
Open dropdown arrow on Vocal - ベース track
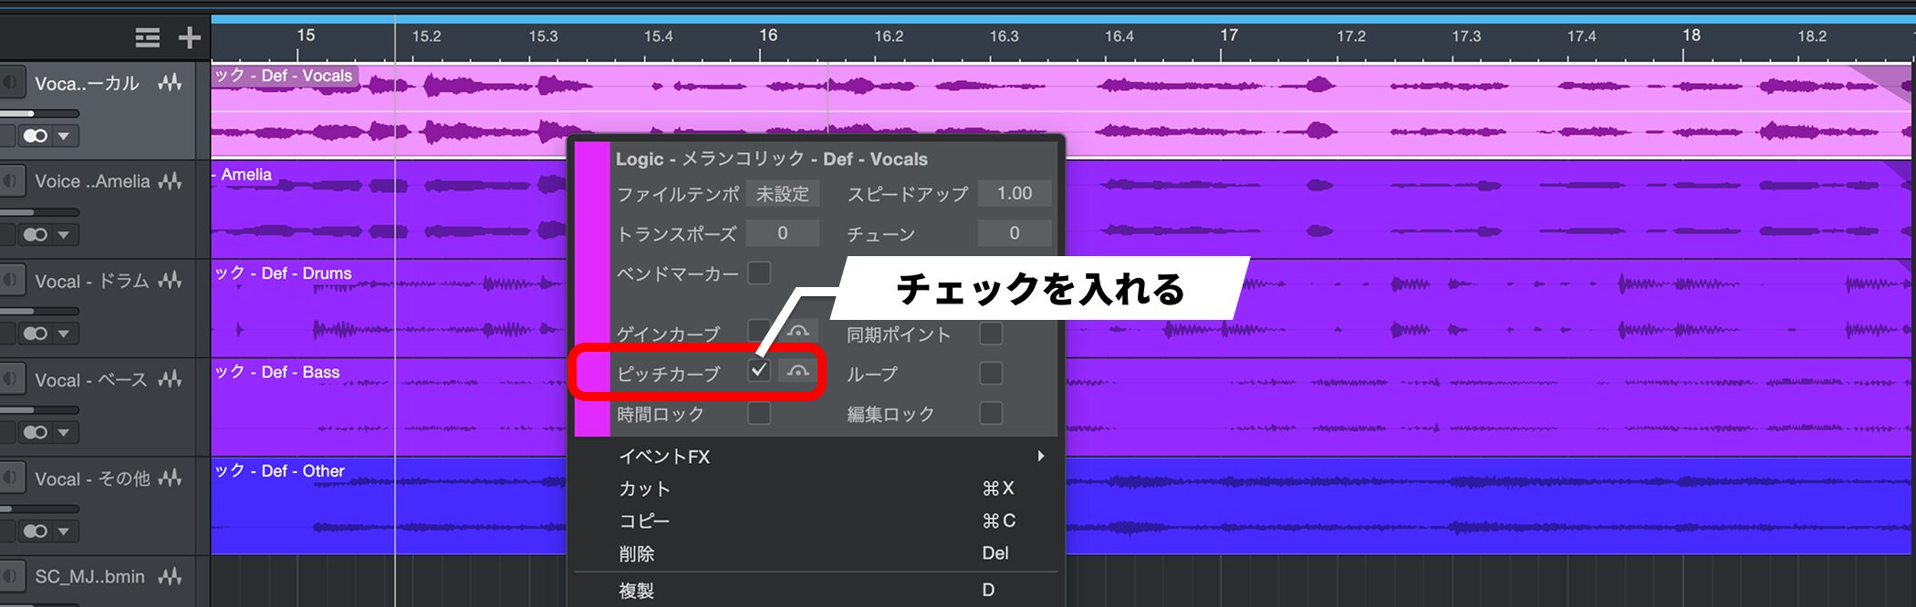pos(65,432)
